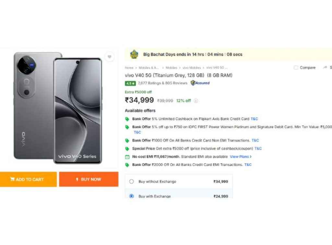
Task: Enable the Compare checkbox
Action: 295,67
